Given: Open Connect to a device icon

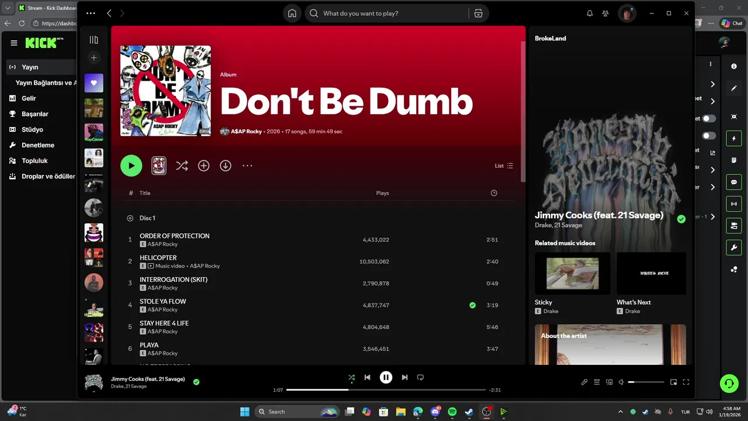Looking at the screenshot, I should 610,382.
